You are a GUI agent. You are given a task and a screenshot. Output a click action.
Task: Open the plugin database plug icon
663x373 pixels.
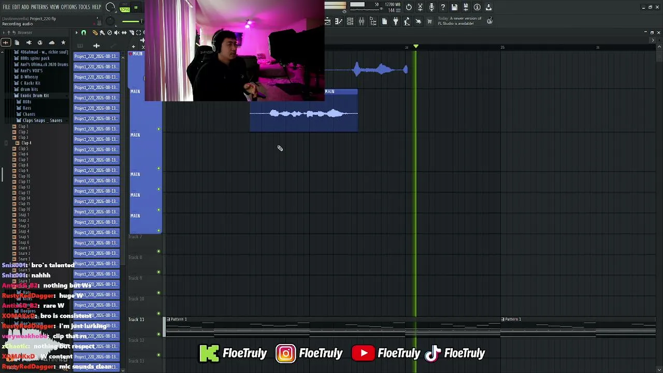click(x=396, y=21)
